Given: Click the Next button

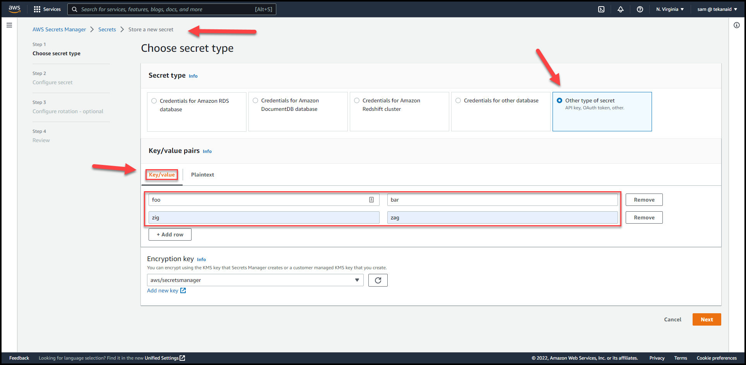Looking at the screenshot, I should click(x=706, y=319).
